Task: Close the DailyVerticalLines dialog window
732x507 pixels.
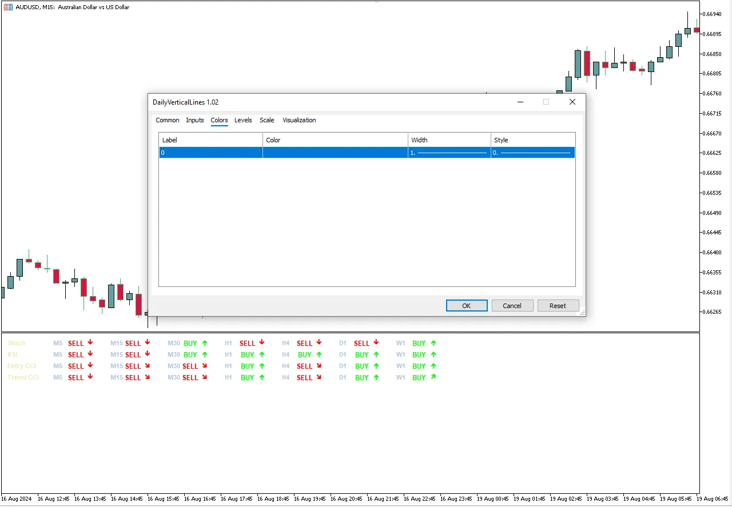Action: tap(572, 102)
